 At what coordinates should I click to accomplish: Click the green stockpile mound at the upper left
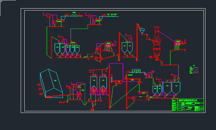74,15
